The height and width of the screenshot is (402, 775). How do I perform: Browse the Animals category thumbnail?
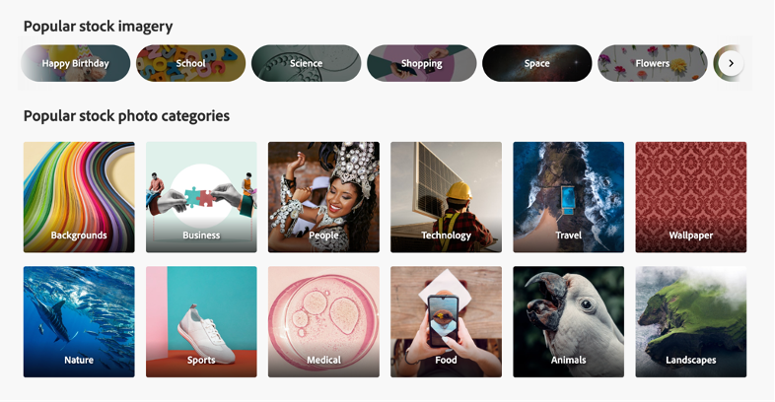pyautogui.click(x=568, y=322)
